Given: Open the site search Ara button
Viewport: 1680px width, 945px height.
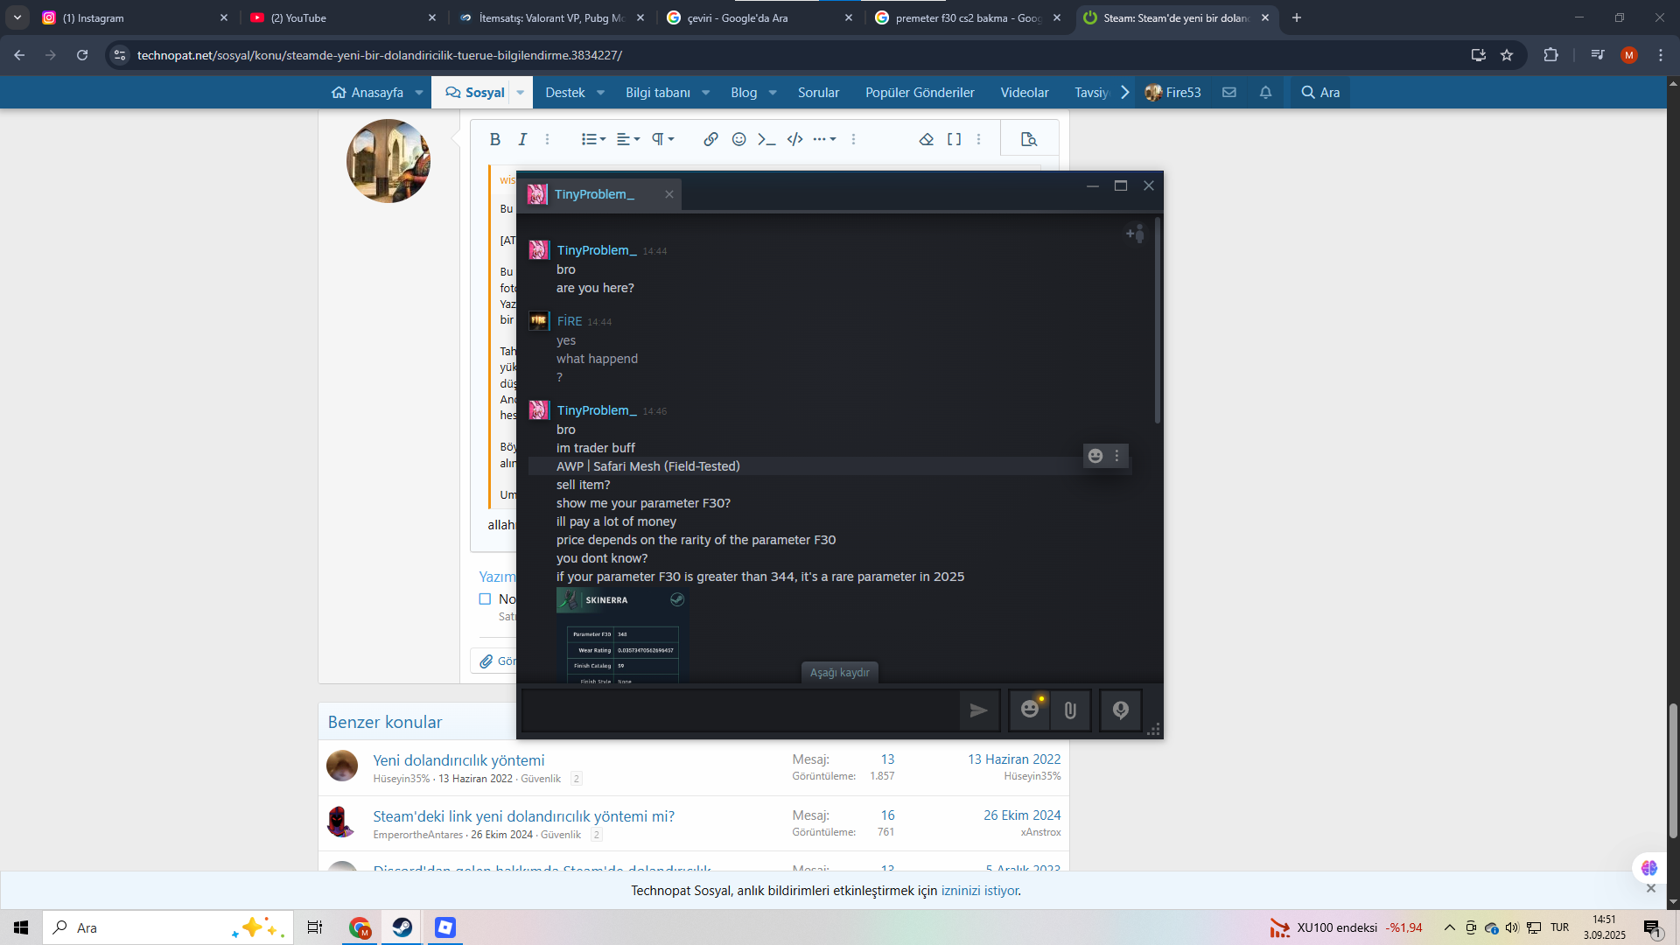Looking at the screenshot, I should tap(1320, 92).
